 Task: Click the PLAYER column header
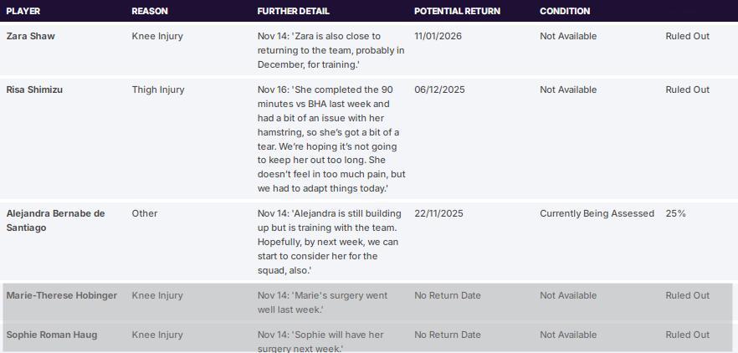tap(23, 11)
